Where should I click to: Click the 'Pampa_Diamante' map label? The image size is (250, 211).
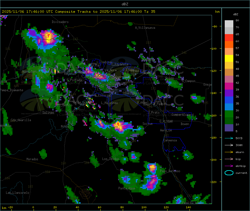point(11,90)
